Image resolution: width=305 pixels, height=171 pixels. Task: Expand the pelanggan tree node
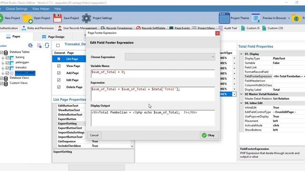[3, 63]
